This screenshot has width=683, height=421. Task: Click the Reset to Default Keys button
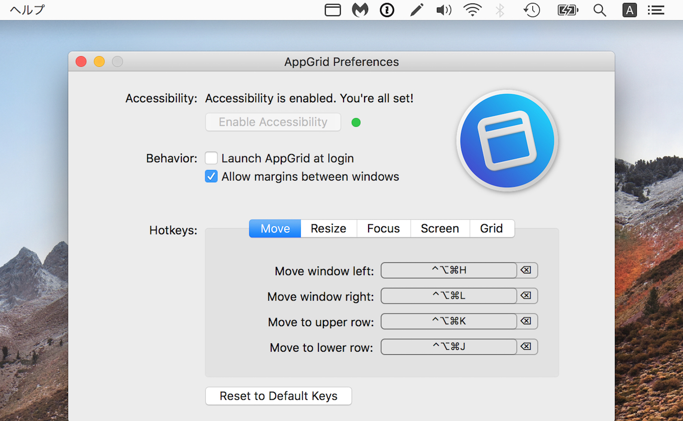click(278, 396)
